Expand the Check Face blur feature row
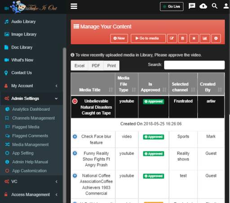The width and height of the screenshot is (230, 203). pos(75,136)
